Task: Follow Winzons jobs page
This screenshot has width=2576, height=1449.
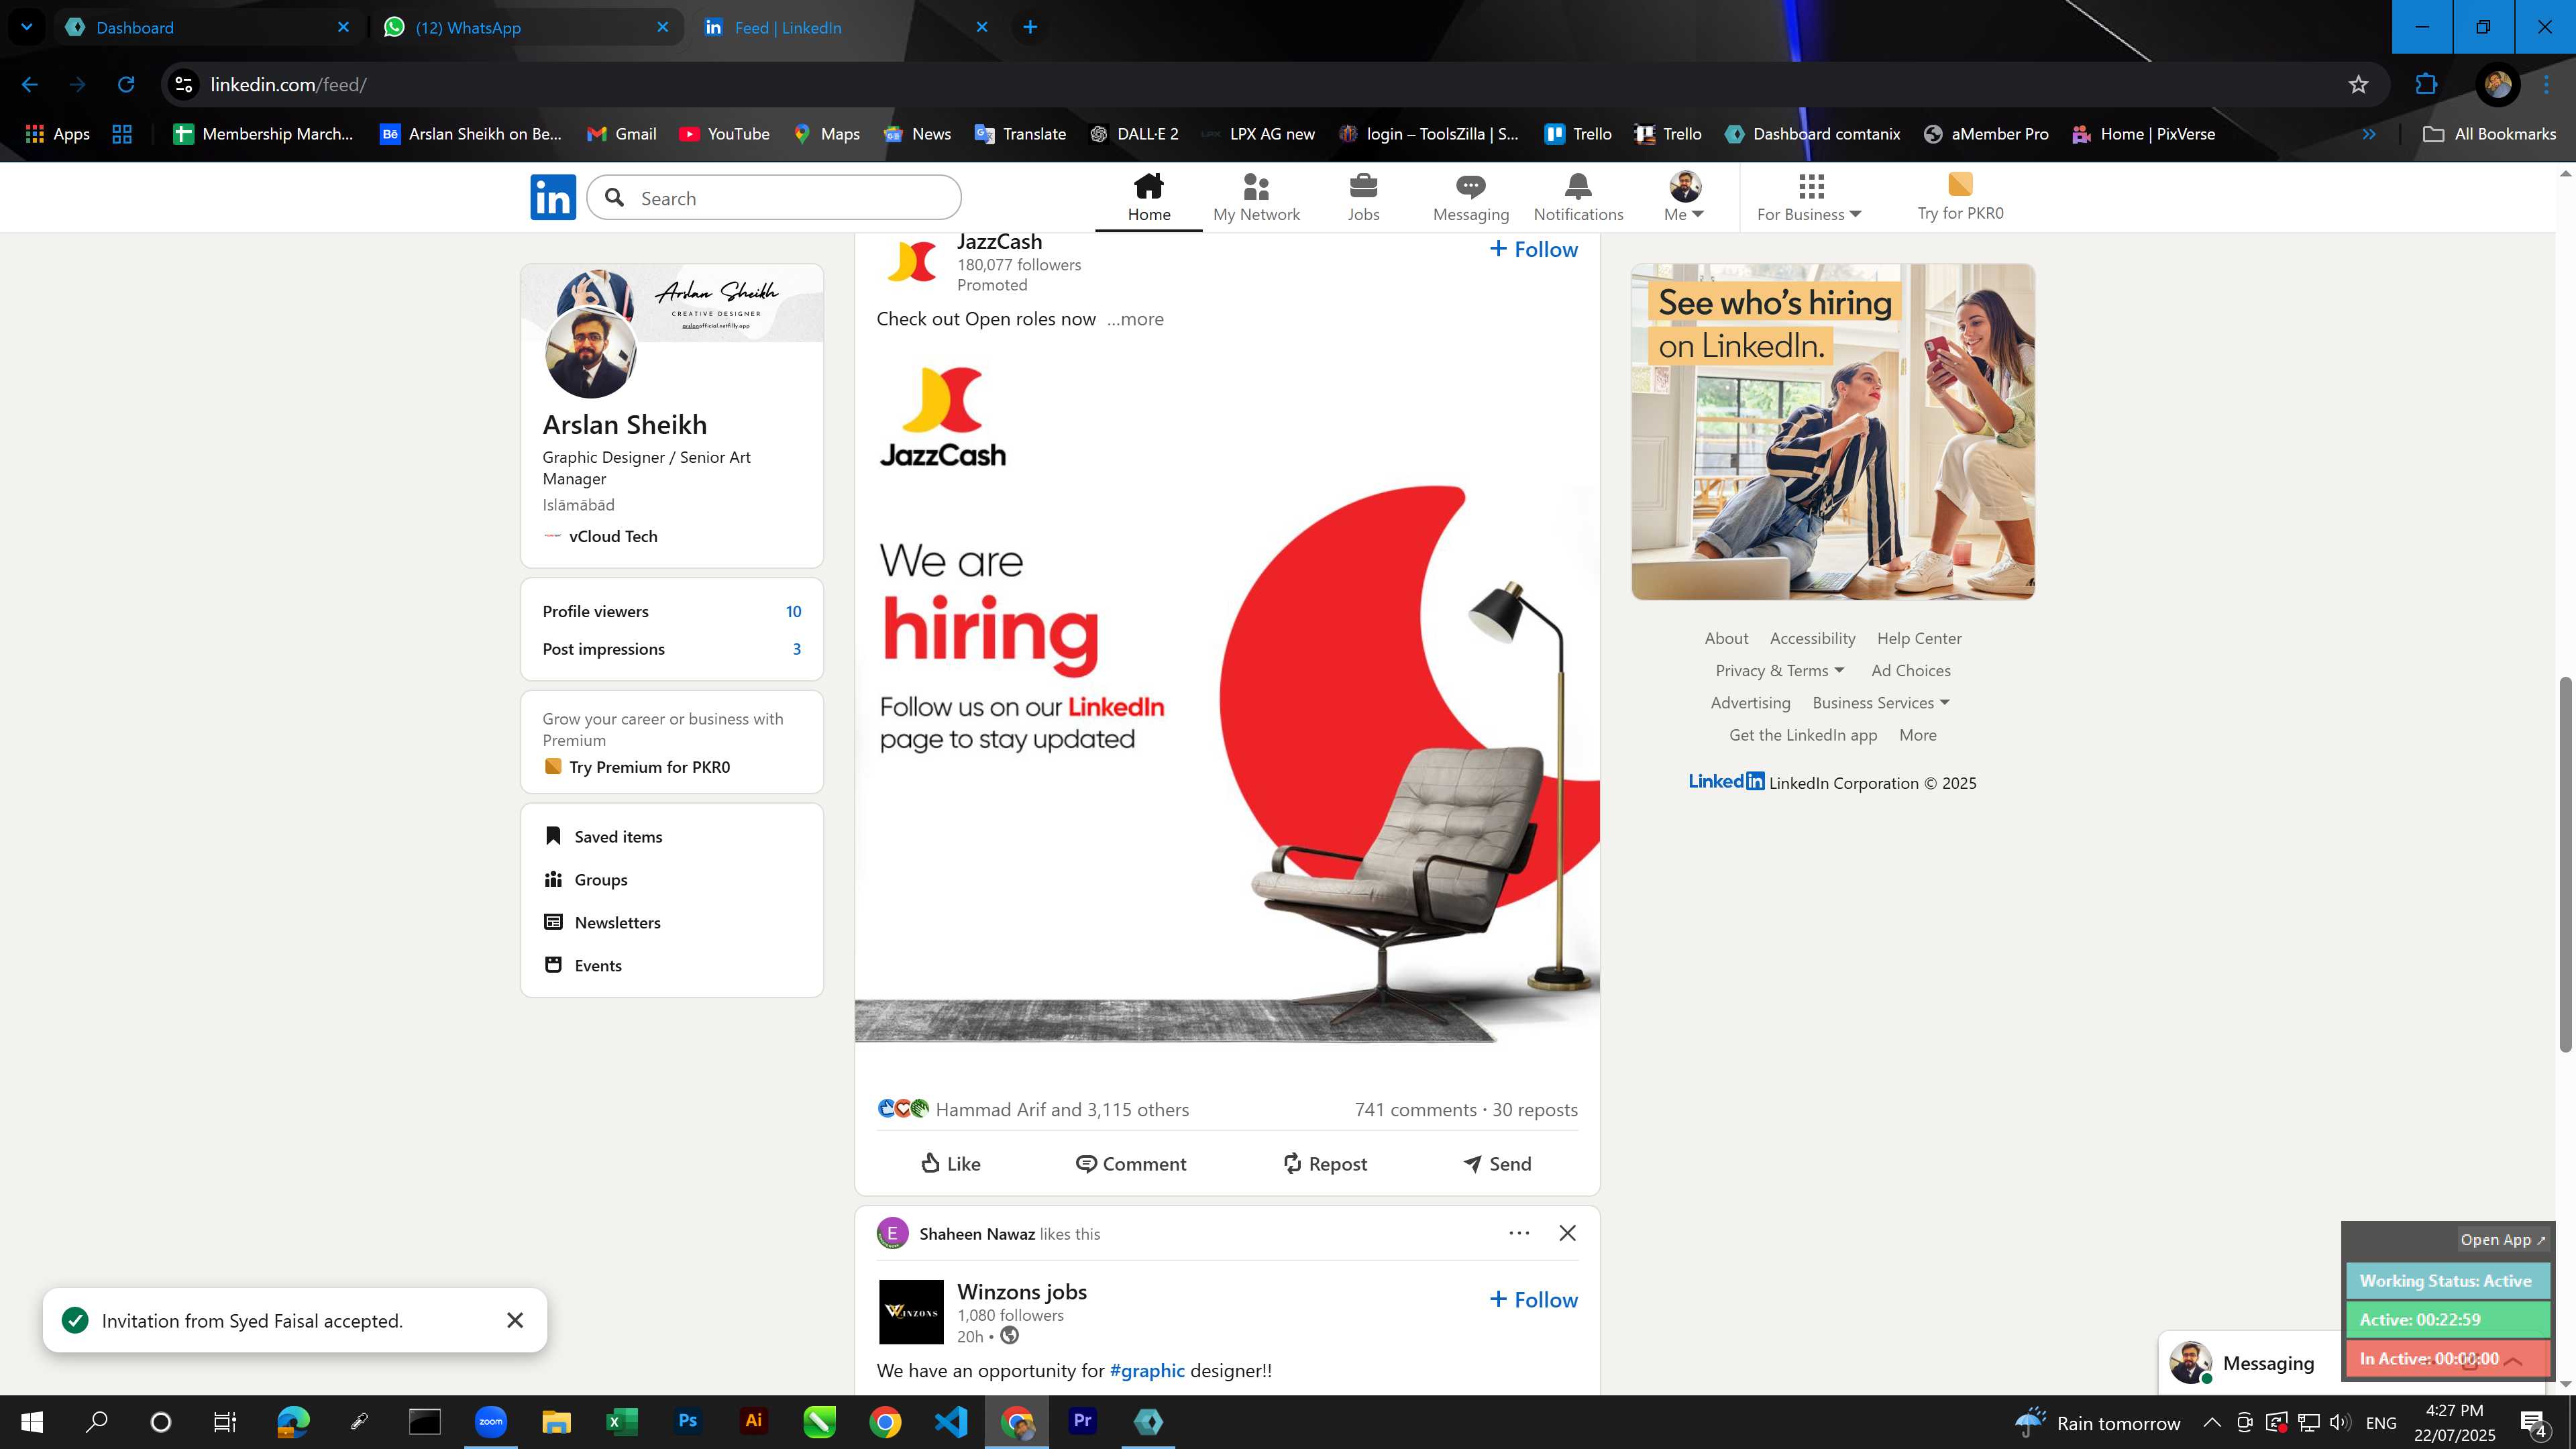Action: tap(1533, 1299)
